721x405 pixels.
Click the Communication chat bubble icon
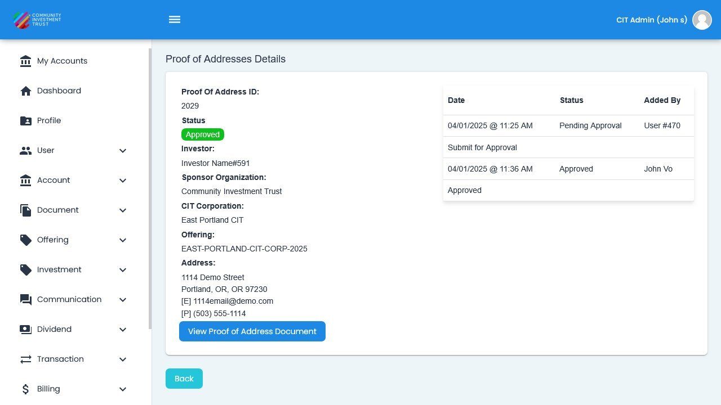click(x=25, y=300)
